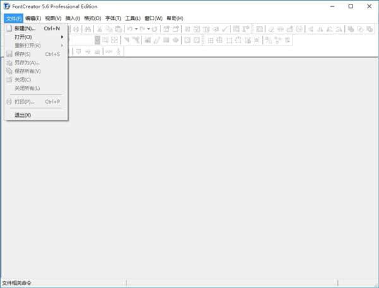Click the Print printer icon in File menu
This screenshot has height=288, width=379.
tap(9, 101)
